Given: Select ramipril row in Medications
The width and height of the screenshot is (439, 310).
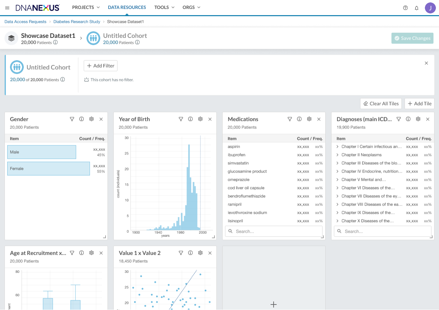Looking at the screenshot, I should (x=274, y=205).
